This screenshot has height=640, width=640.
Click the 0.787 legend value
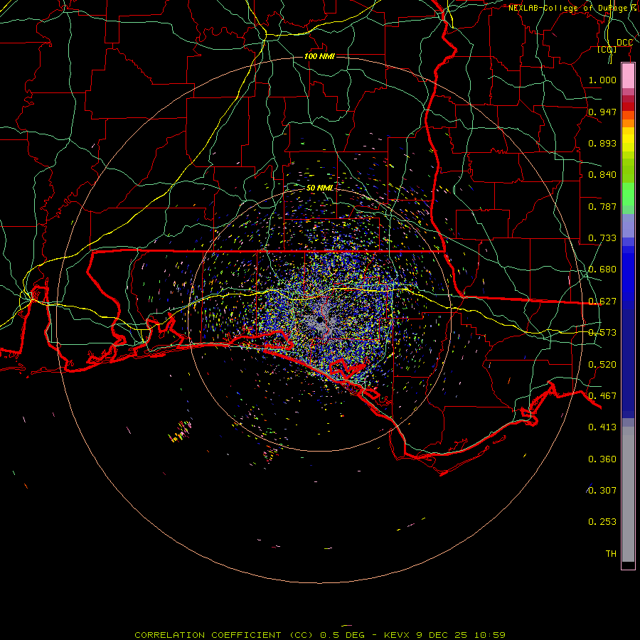(602, 206)
